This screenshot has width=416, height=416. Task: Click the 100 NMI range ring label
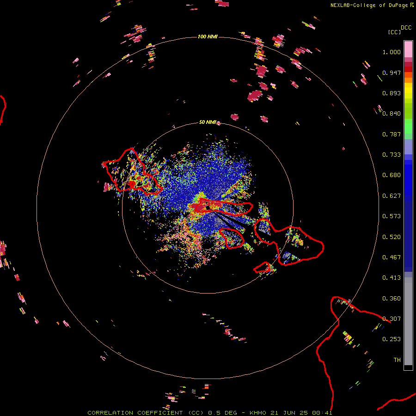click(208, 37)
